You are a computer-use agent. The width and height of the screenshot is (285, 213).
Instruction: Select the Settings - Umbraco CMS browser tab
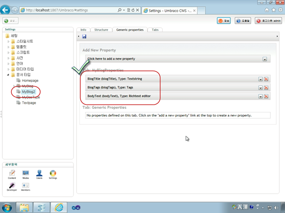click(x=169, y=10)
